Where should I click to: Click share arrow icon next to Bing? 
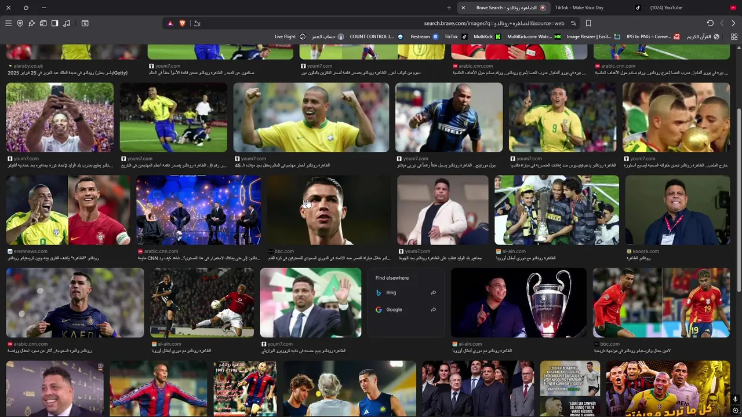(x=433, y=292)
